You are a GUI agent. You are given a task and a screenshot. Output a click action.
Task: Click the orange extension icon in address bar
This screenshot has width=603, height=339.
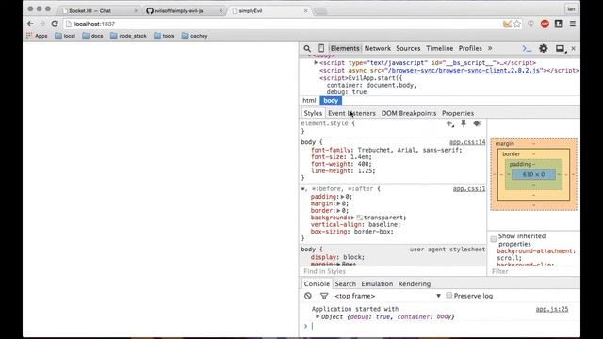[507, 24]
